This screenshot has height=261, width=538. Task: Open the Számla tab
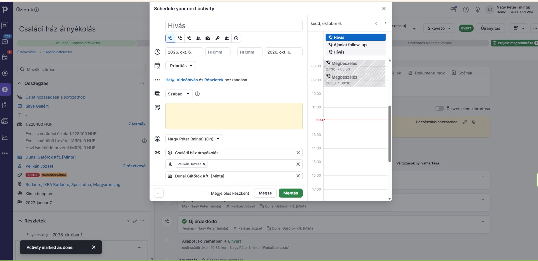pyautogui.click(x=462, y=73)
